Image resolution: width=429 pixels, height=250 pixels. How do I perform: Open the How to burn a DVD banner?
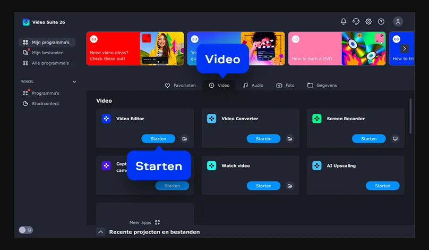point(337,48)
